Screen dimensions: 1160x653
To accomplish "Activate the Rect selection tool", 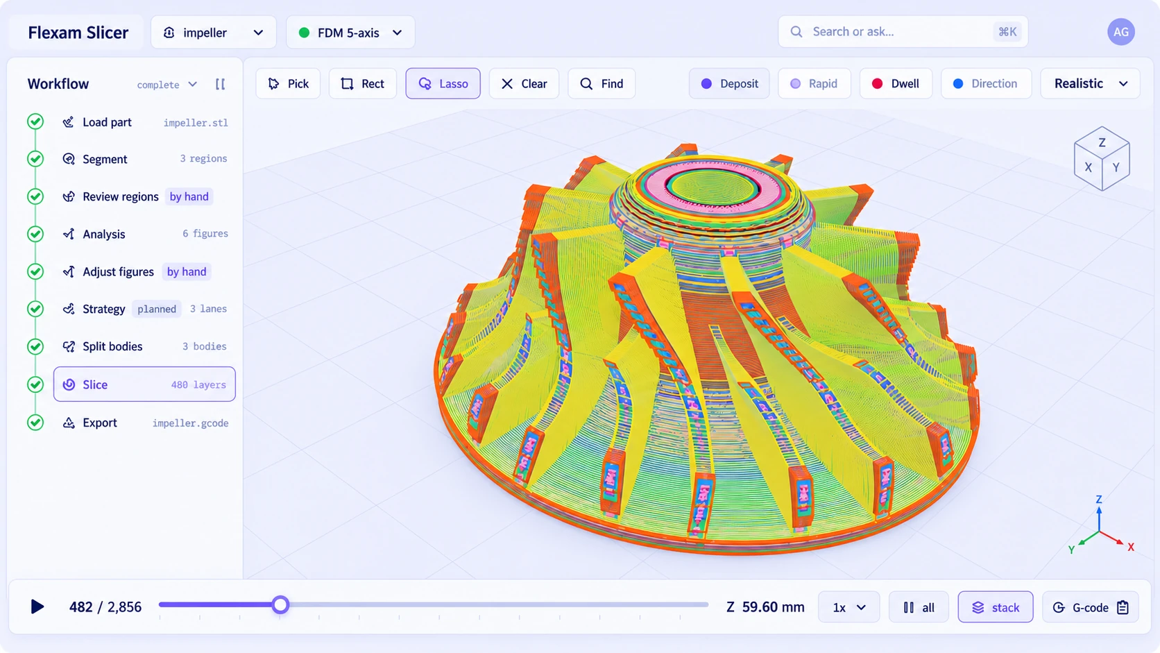I will 362,83.
